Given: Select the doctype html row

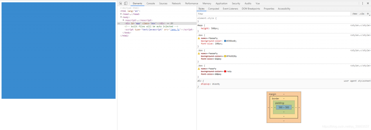Looking at the screenshot, I should [130, 8].
